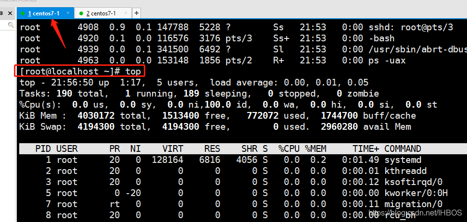The width and height of the screenshot is (467, 222).
Task: Click PID 4963 in ps output
Action: [x=88, y=61]
